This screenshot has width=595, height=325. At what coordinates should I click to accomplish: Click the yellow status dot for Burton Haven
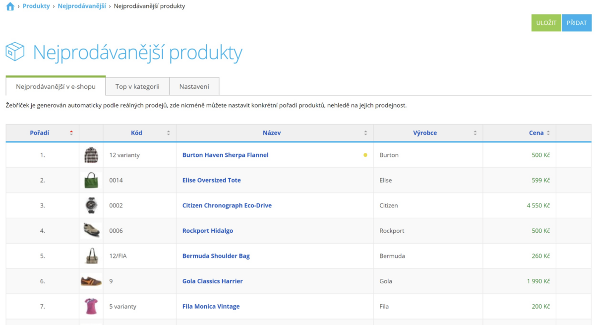coord(365,155)
